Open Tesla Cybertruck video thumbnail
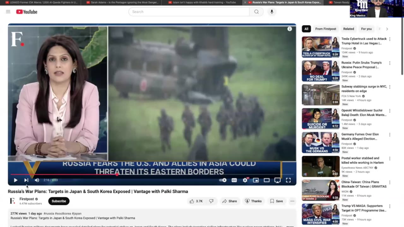 click(321, 47)
